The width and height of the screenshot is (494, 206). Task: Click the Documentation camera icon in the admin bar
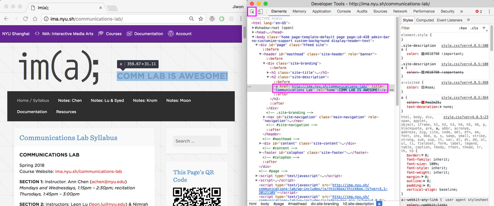pos(129,33)
